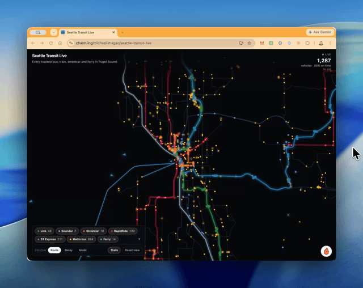Colour vehicles by Route

pyautogui.click(x=54, y=250)
